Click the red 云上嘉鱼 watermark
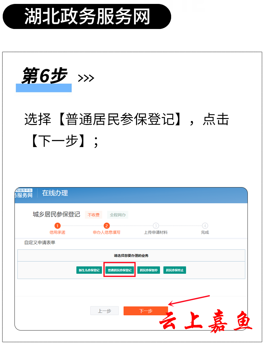Viewport: 265px width, 345px height. pyautogui.click(x=206, y=321)
